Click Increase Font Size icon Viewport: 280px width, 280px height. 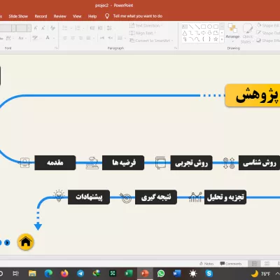click(x=36, y=28)
